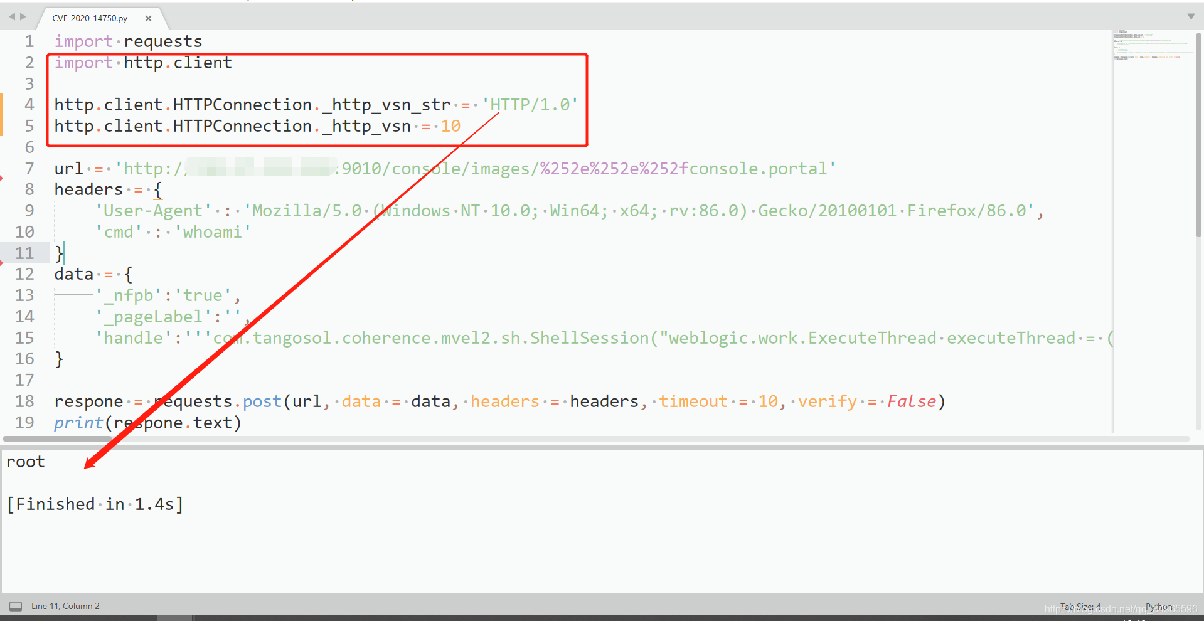Click the '[Finished in 1.4s]' build message
1204x621 pixels.
pyautogui.click(x=95, y=504)
